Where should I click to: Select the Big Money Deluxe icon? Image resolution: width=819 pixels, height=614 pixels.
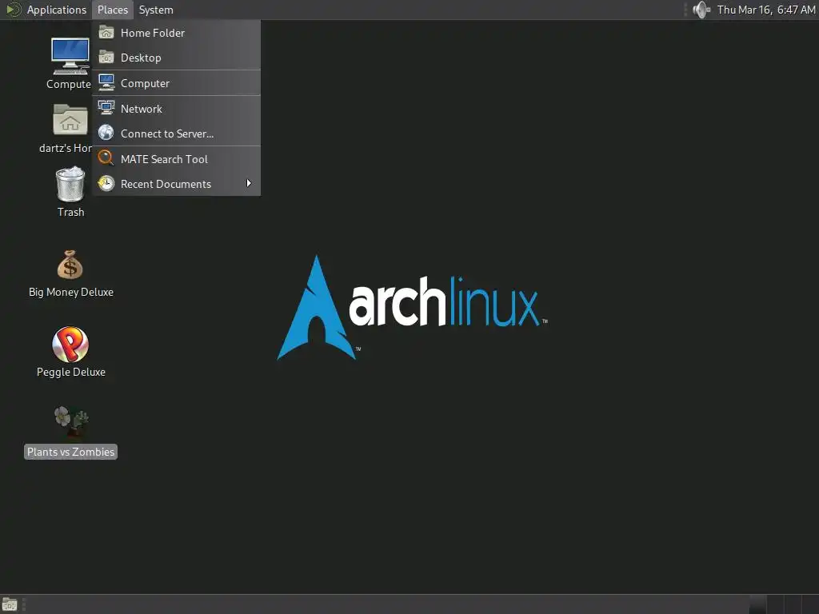pyautogui.click(x=70, y=265)
